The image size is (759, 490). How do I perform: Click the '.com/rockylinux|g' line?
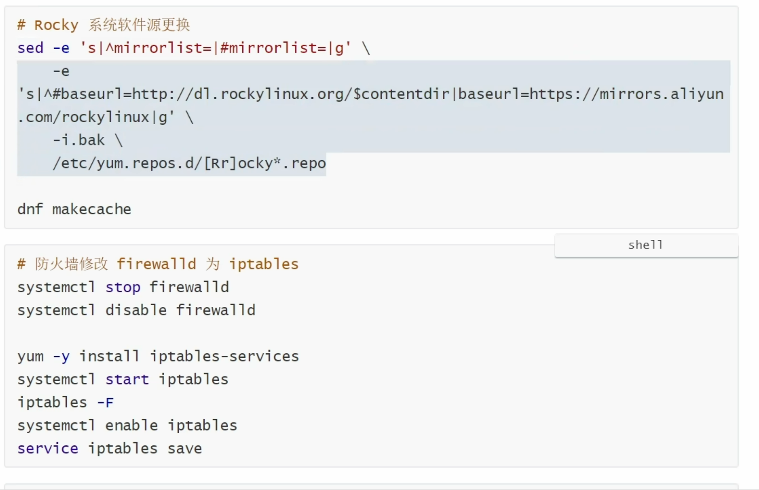point(105,117)
